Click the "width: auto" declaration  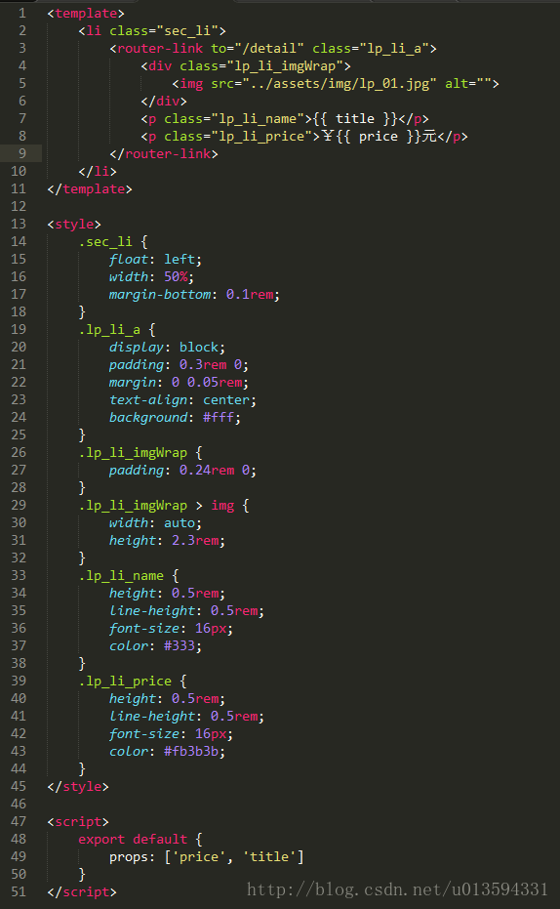[155, 523]
